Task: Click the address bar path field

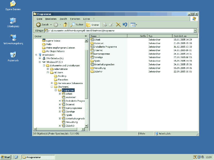Action: (119, 31)
